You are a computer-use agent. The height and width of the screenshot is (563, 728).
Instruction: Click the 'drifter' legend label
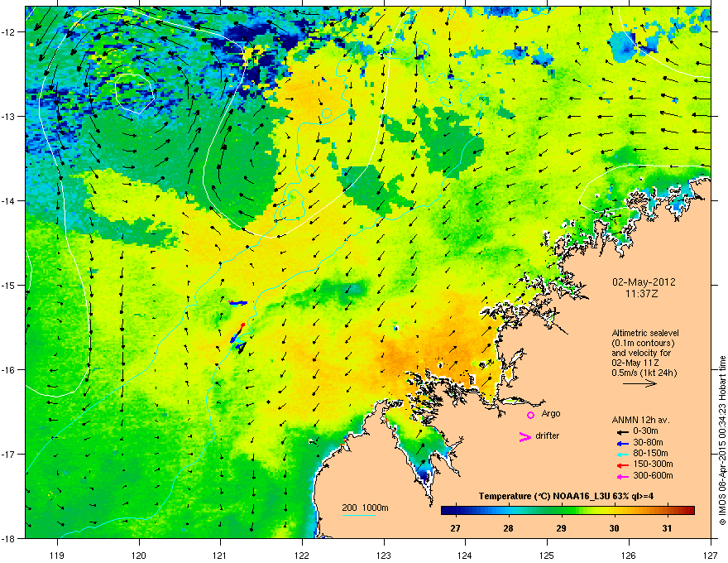tap(548, 435)
